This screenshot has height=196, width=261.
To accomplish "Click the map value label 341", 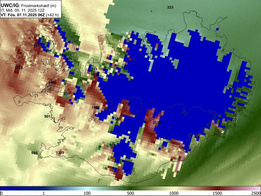I will (69, 59).
